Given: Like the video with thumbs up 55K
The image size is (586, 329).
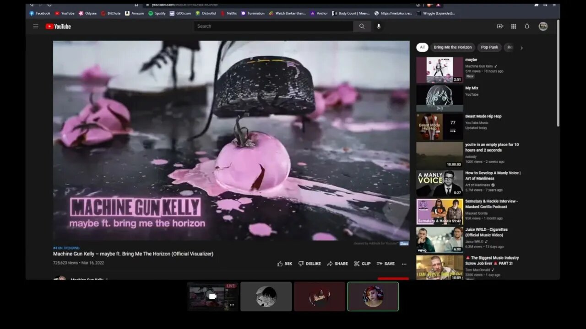Looking at the screenshot, I should 284,264.
